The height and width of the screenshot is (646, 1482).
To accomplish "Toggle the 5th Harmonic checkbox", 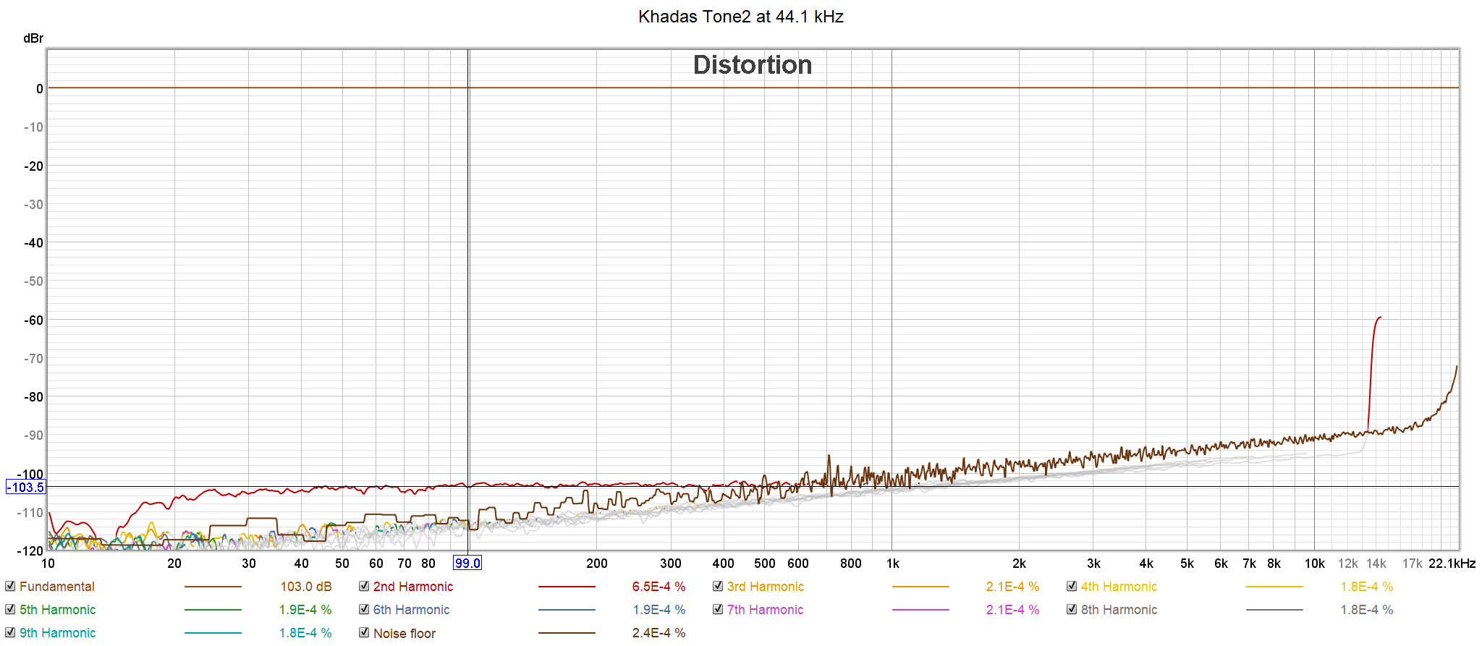I will pos(10,609).
